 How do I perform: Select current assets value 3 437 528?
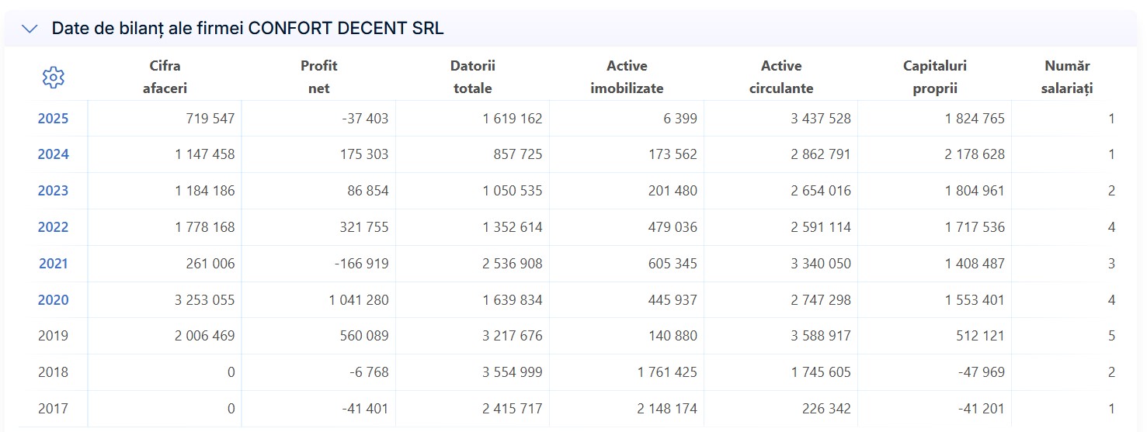click(x=821, y=119)
